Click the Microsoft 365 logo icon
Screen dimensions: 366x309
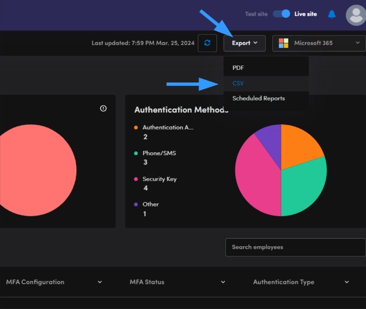(284, 43)
